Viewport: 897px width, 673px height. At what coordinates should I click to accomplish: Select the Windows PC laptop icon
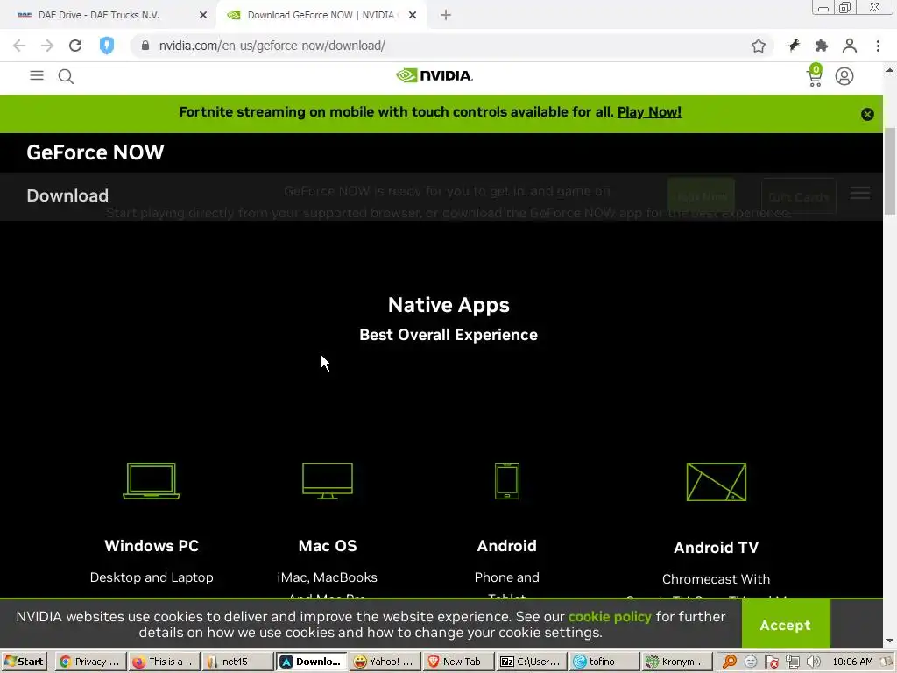(152, 481)
